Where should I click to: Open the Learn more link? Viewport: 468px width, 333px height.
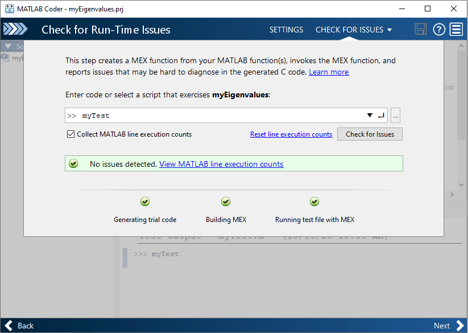point(329,72)
